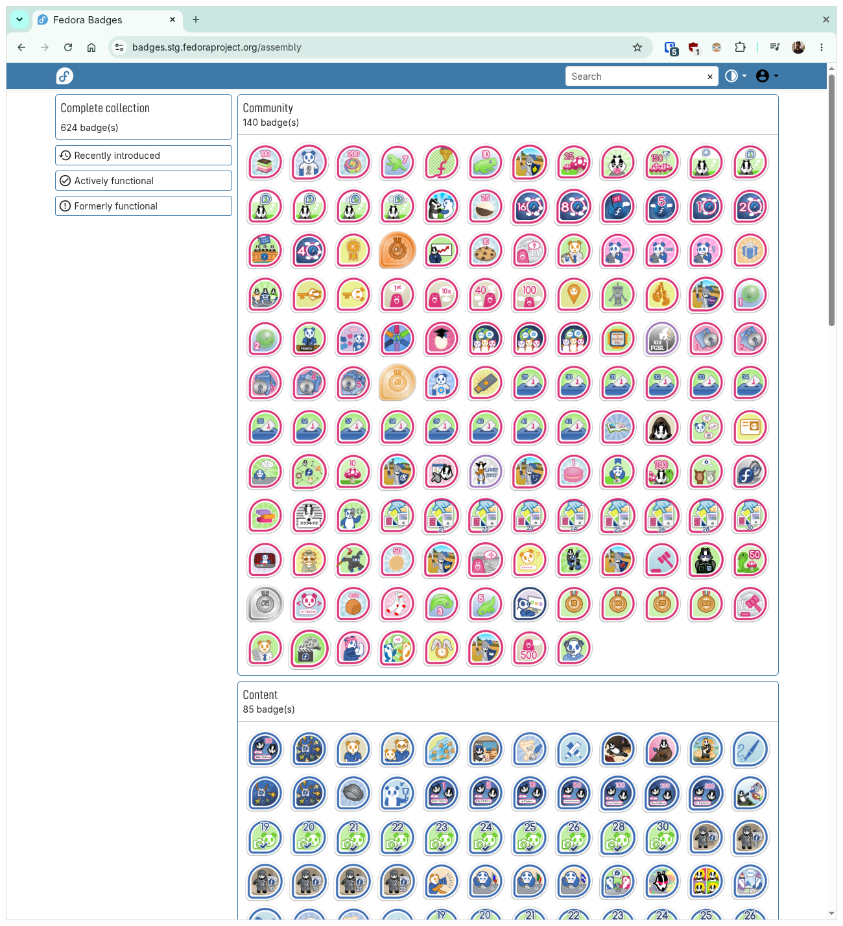Open the 25 coconut badge
This screenshot has width=843, height=926.
(486, 206)
